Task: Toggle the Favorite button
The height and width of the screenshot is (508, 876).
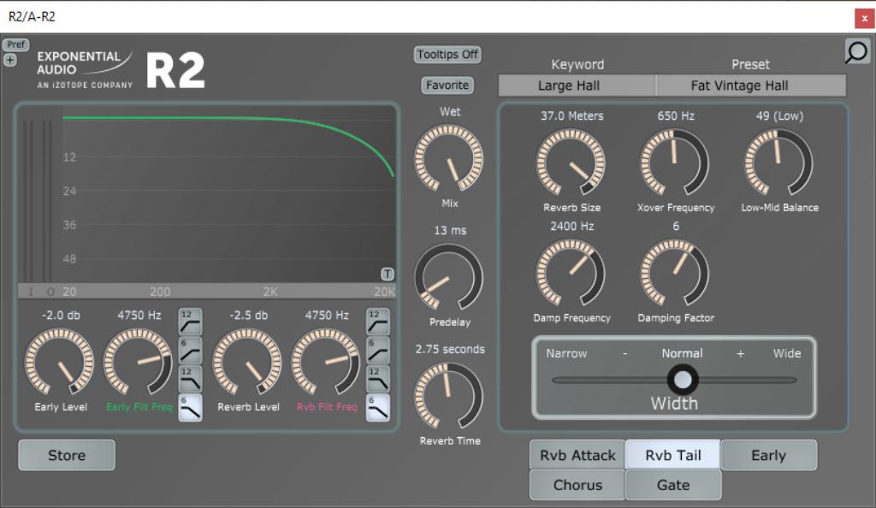Action: (x=446, y=85)
